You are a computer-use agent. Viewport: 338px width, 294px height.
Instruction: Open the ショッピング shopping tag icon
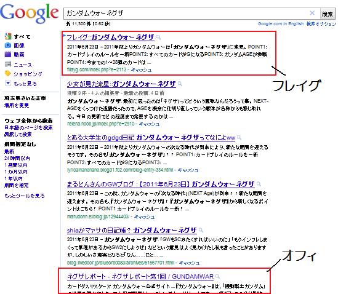(x=8, y=73)
